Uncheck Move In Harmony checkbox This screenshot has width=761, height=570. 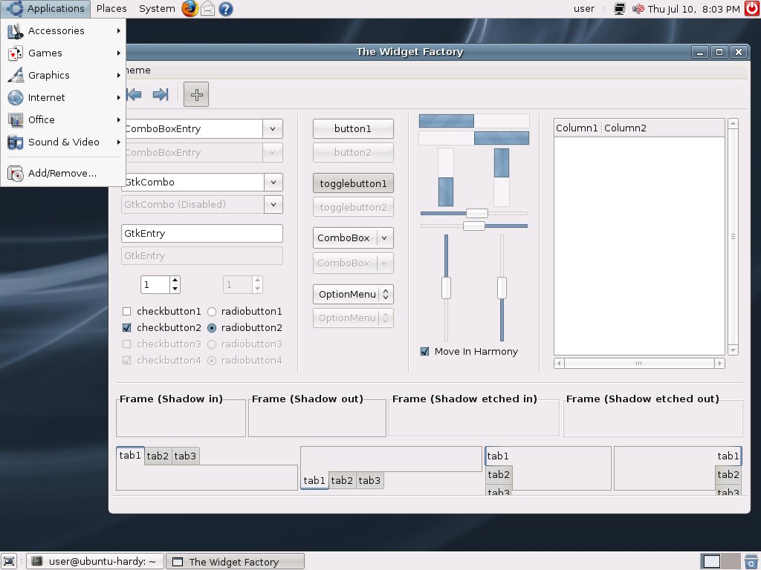(x=424, y=351)
